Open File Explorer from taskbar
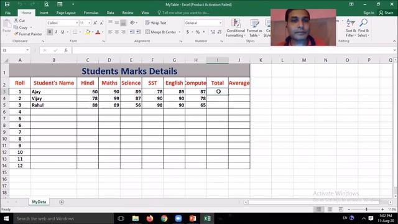 click(x=136, y=218)
